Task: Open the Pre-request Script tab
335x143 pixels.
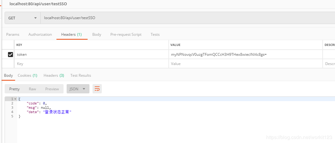Action: tap(126, 35)
